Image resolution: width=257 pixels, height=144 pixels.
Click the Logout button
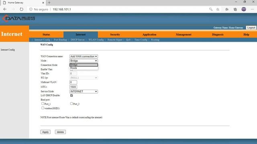[x=251, y=28]
